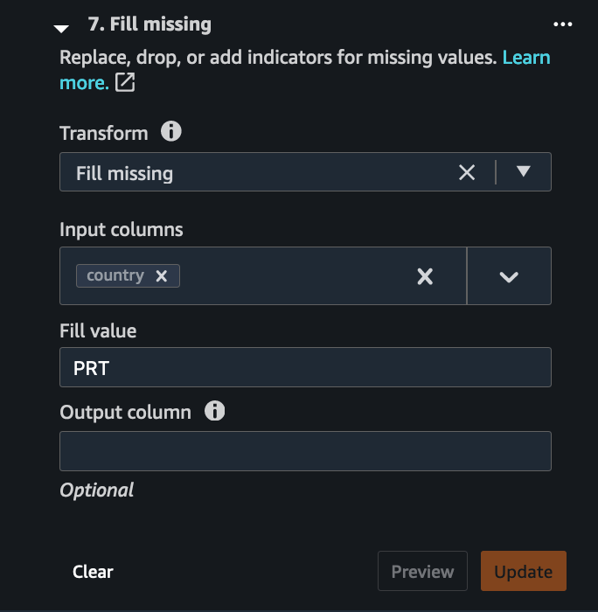This screenshot has width=598, height=612.
Task: Clear the Fill missing transform selection
Action: coord(467,172)
